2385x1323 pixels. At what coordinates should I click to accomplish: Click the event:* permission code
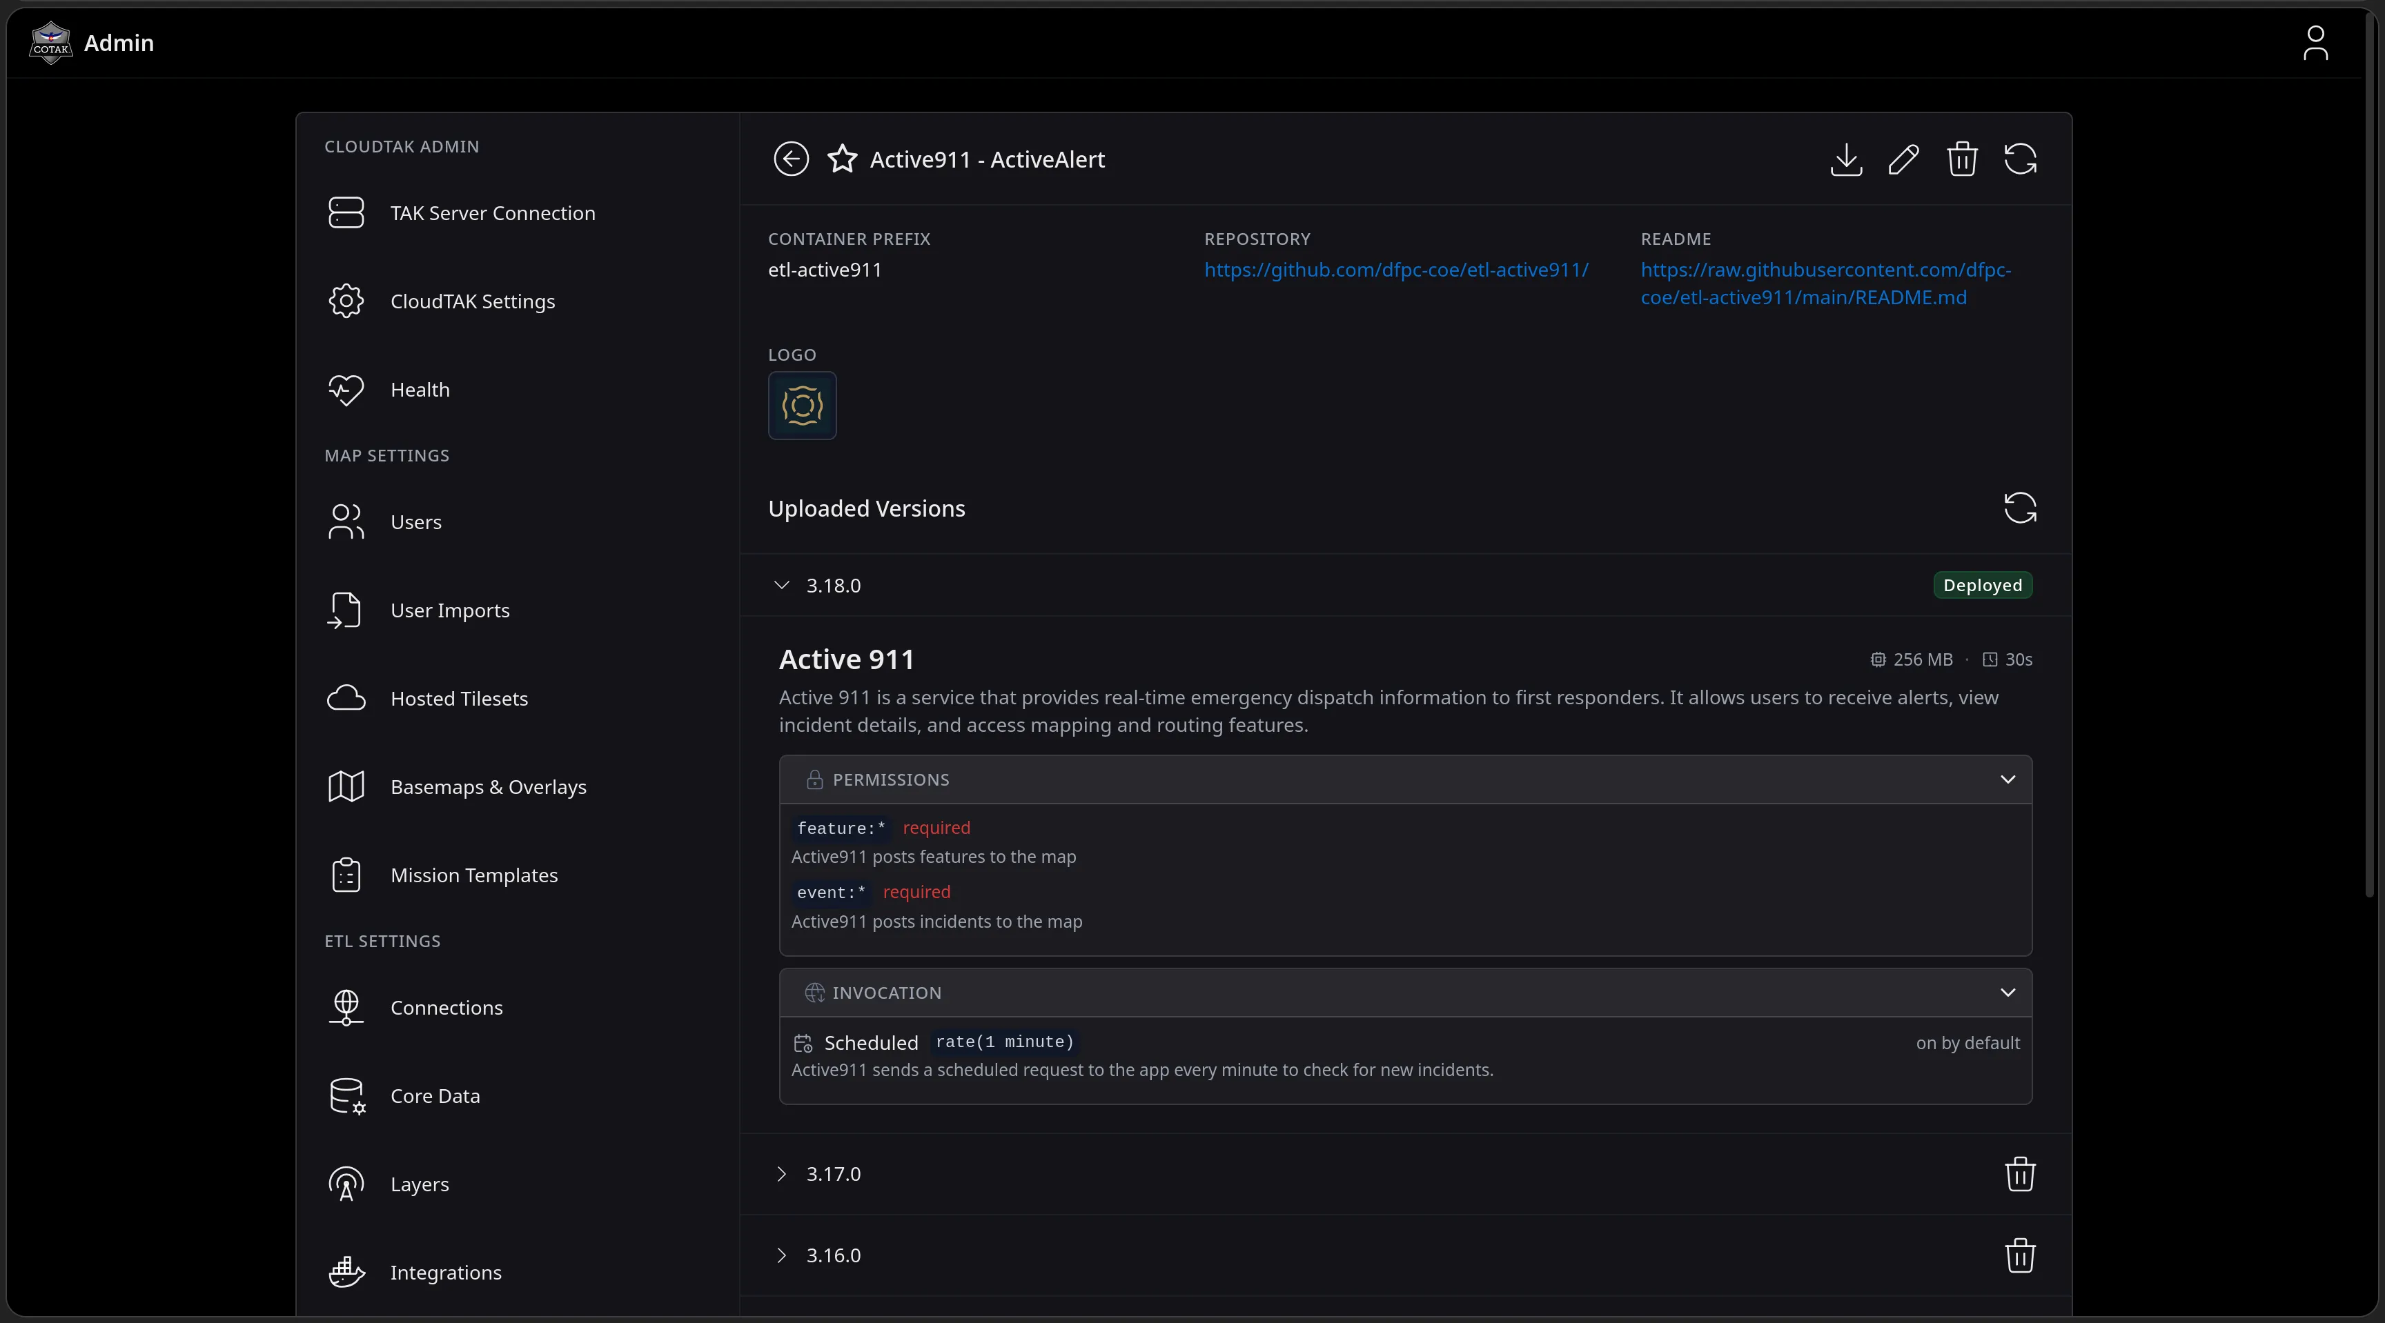830,892
